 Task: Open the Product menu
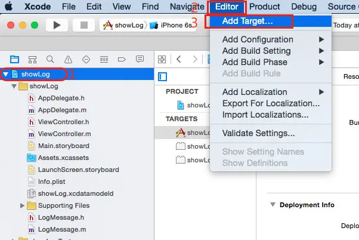coord(264,7)
